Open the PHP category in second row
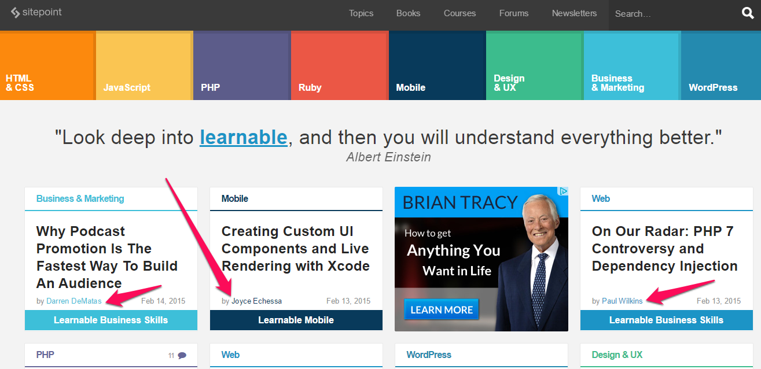The image size is (761, 369). click(x=45, y=355)
